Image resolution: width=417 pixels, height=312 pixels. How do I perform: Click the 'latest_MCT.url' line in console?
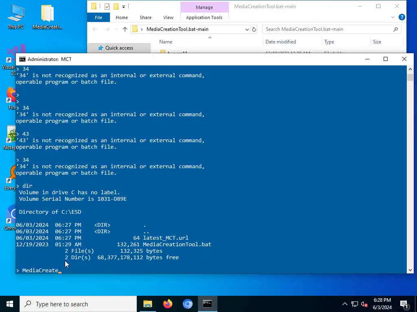[102, 238]
